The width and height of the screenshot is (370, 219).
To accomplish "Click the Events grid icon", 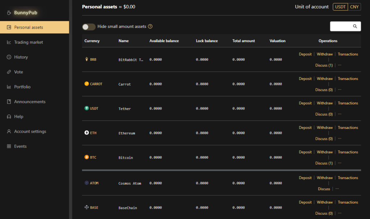I will tap(9, 146).
